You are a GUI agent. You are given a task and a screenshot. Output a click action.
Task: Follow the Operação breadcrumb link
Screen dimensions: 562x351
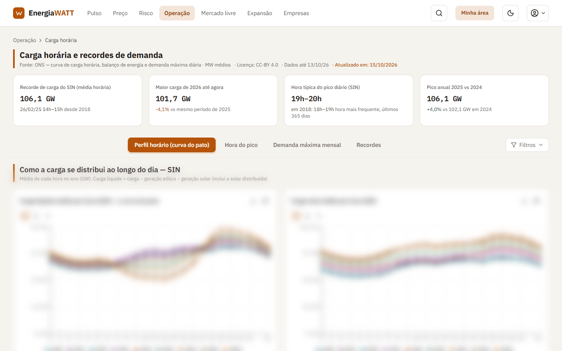(x=25, y=40)
